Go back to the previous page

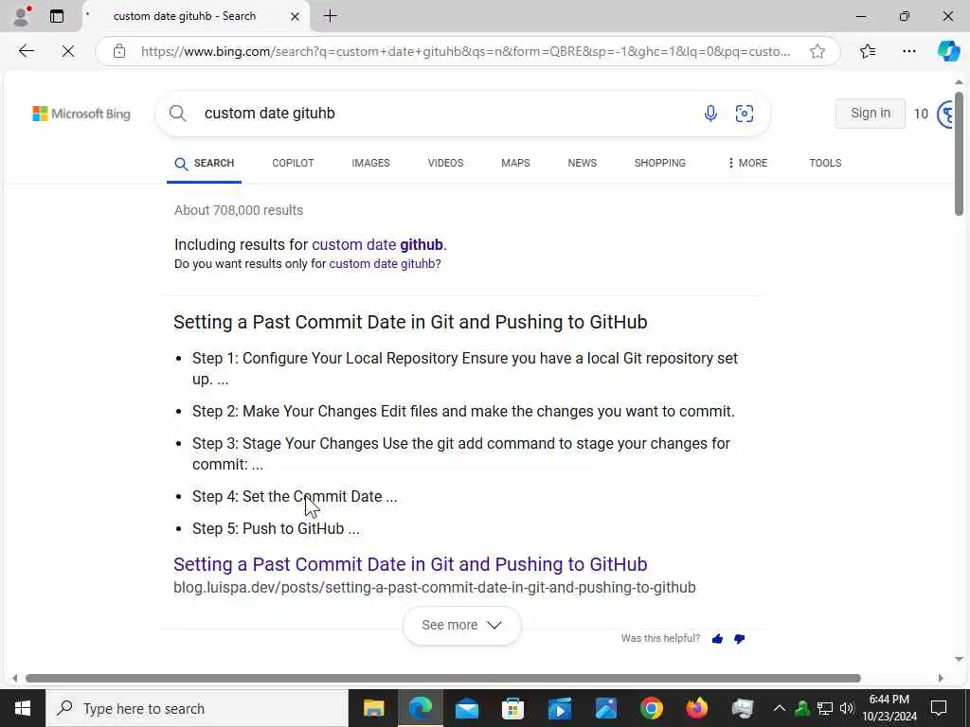click(27, 51)
